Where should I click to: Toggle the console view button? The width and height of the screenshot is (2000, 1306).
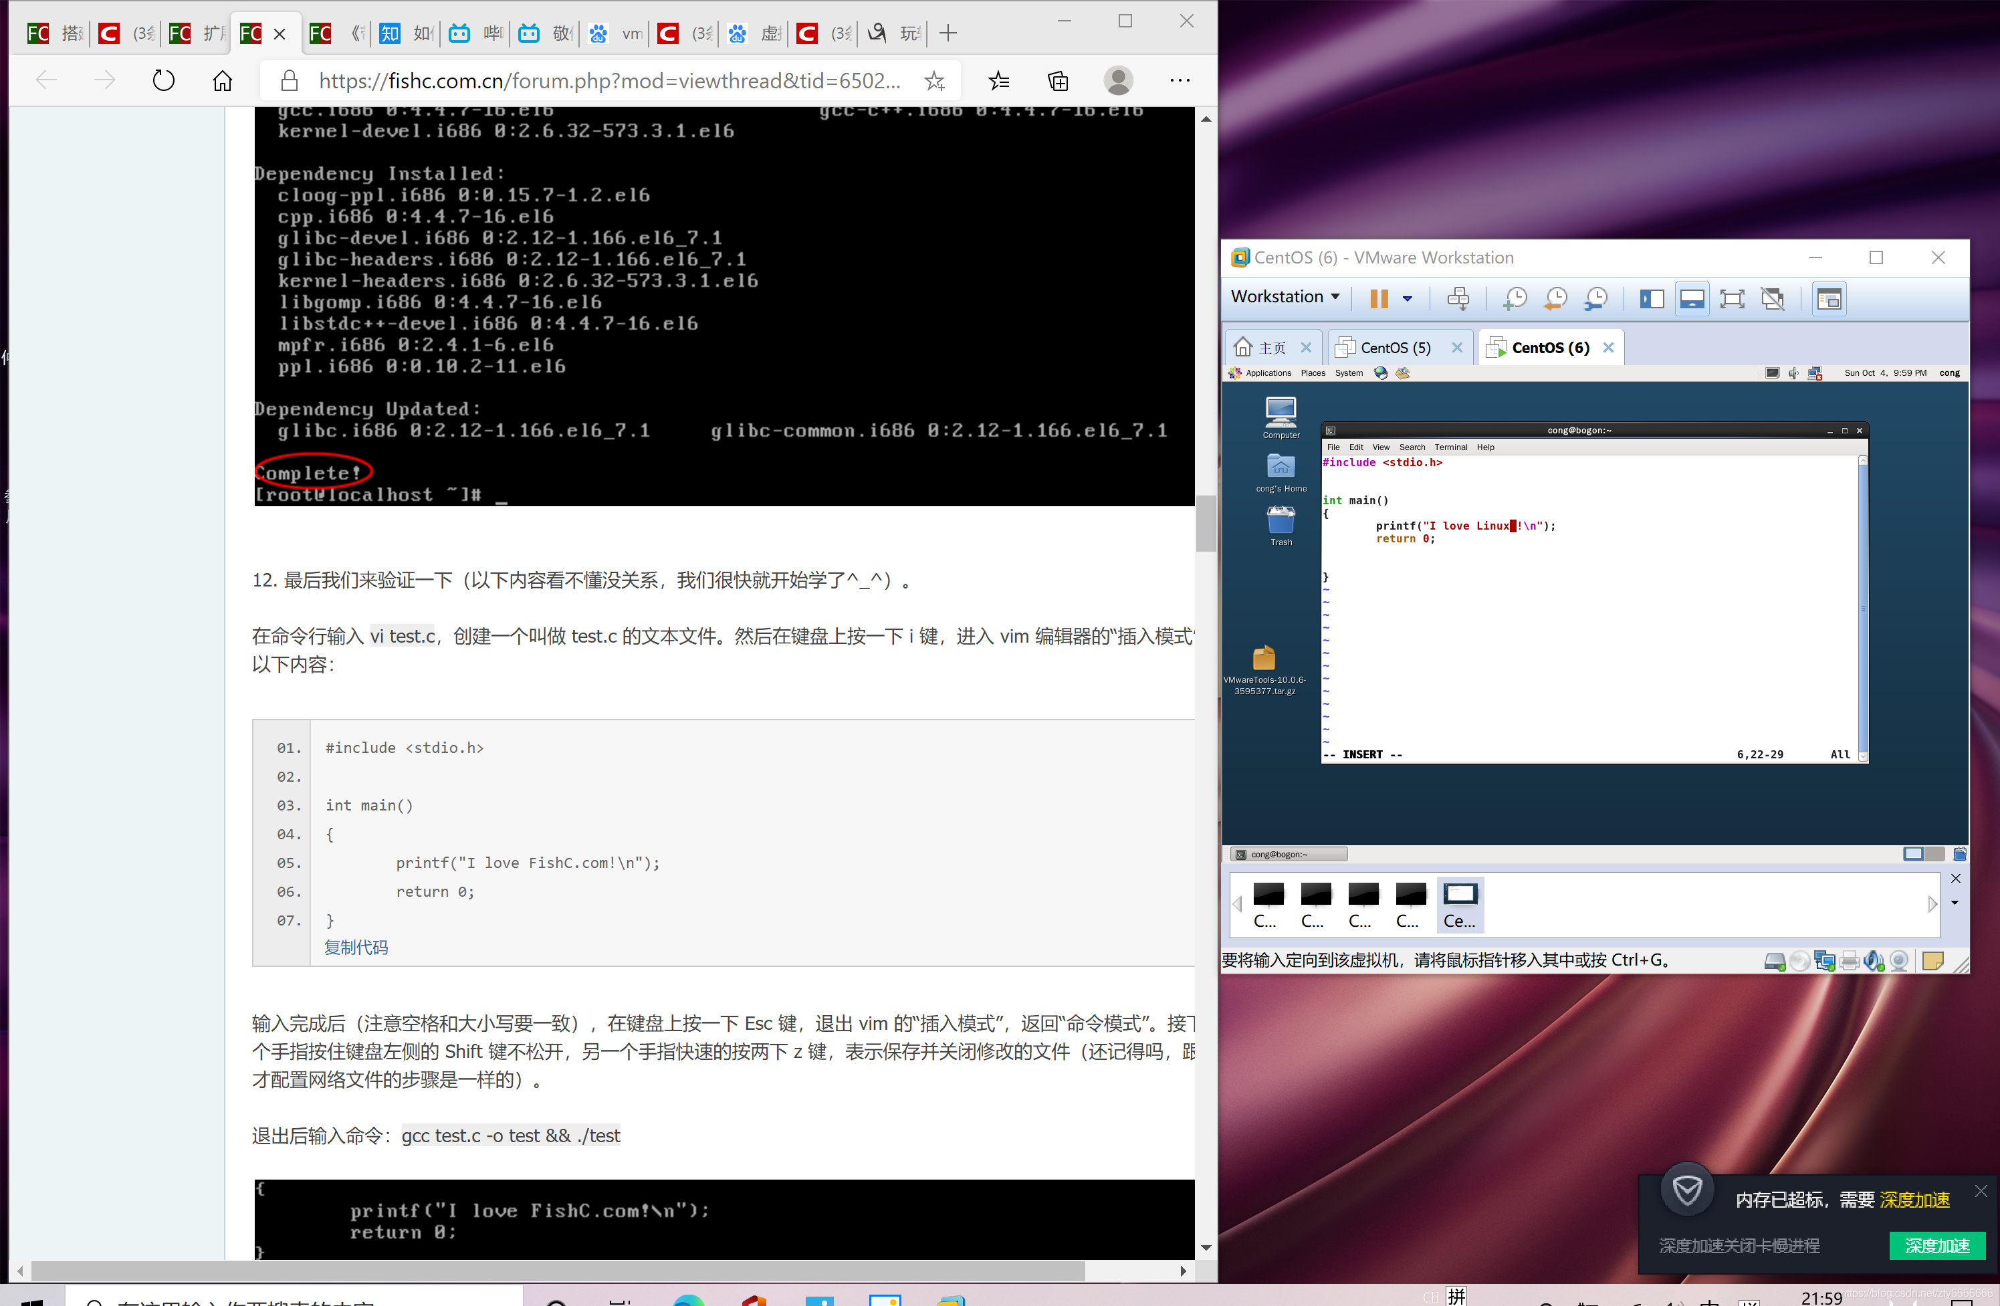pos(1829,298)
